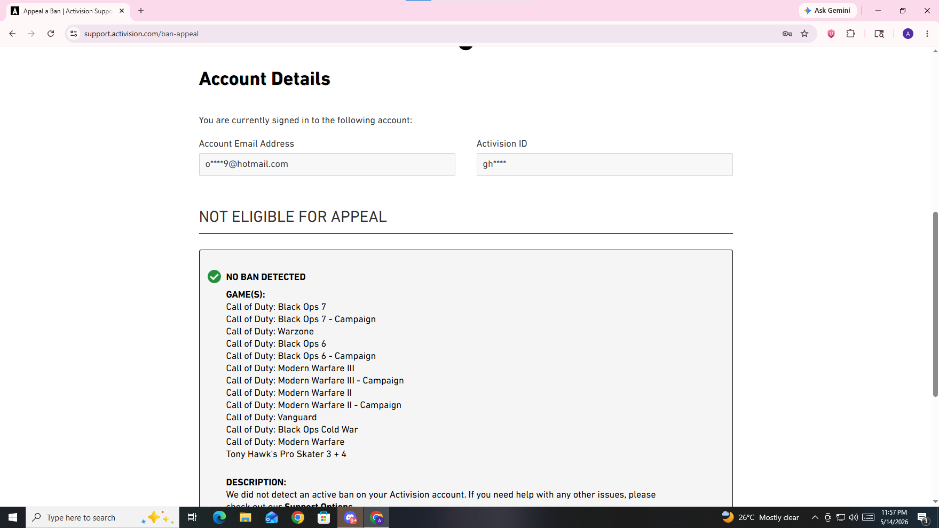Screen dimensions: 939x528
Task: Go back to the previous page
Action: 12,34
